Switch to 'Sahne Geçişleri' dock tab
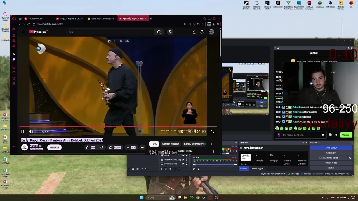The image size is (358, 201). click(x=257, y=169)
